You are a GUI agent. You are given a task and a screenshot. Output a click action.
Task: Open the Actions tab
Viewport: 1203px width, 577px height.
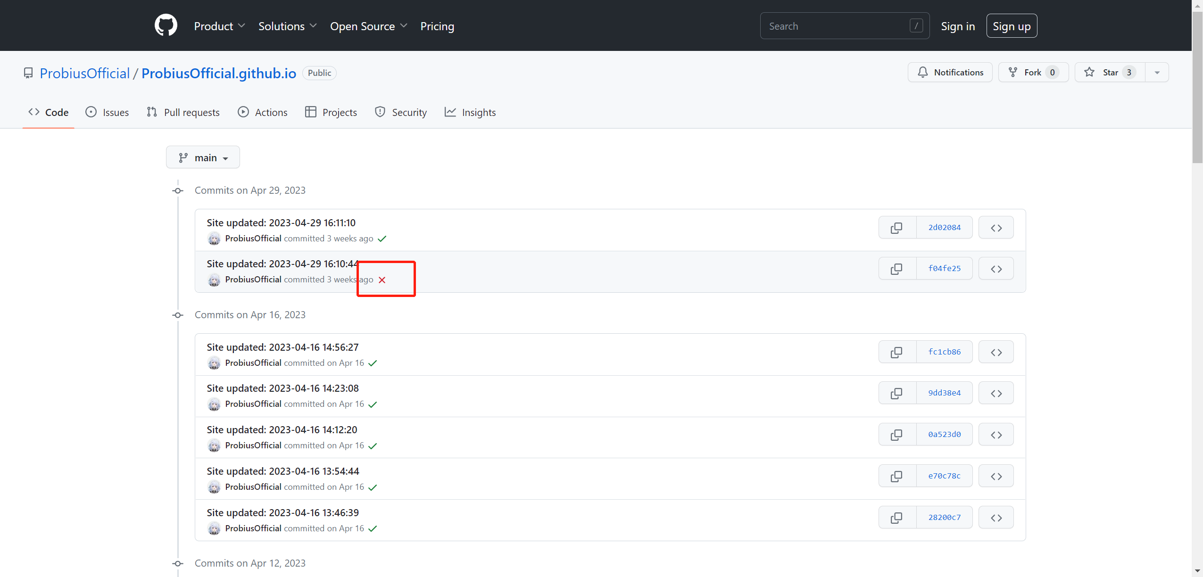click(263, 112)
